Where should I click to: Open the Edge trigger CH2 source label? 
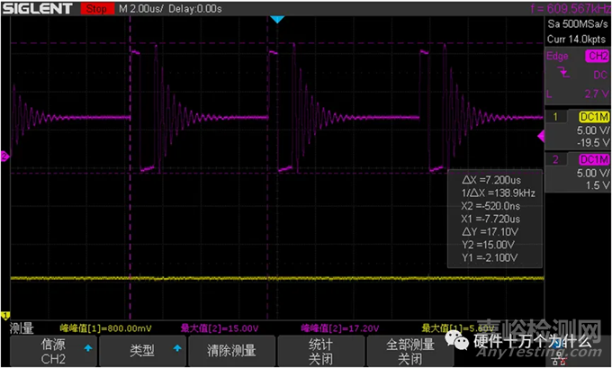click(596, 56)
